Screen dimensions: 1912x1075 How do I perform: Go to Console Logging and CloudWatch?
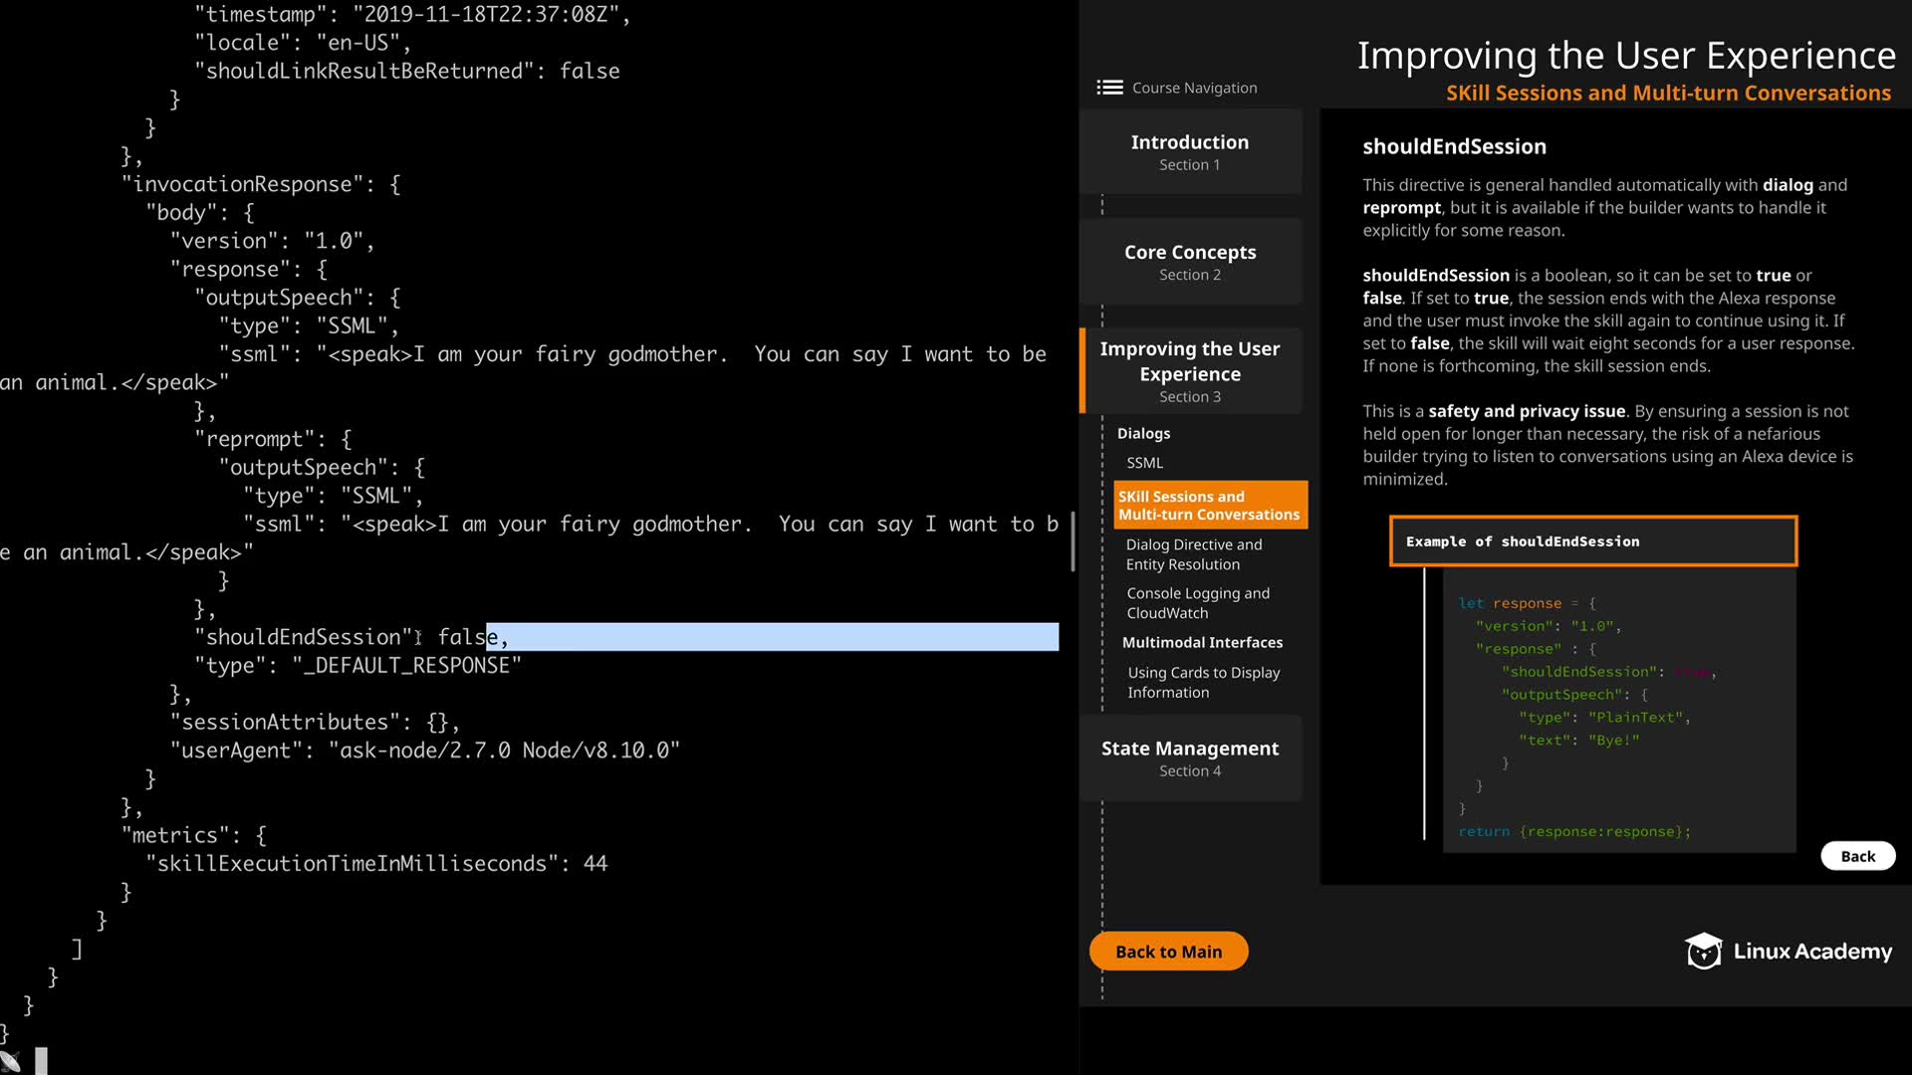click(x=1198, y=603)
